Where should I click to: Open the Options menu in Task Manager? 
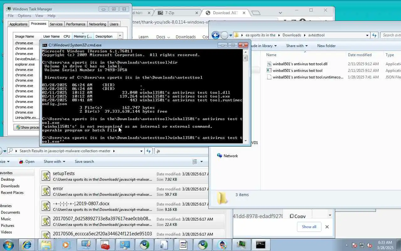coord(24,16)
